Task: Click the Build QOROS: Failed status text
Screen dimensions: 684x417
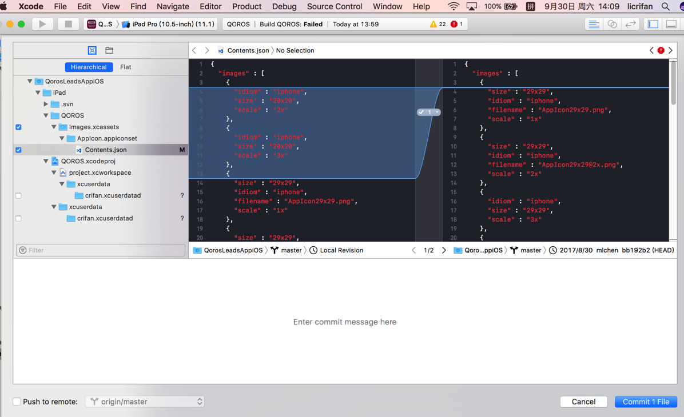Action: (291, 24)
